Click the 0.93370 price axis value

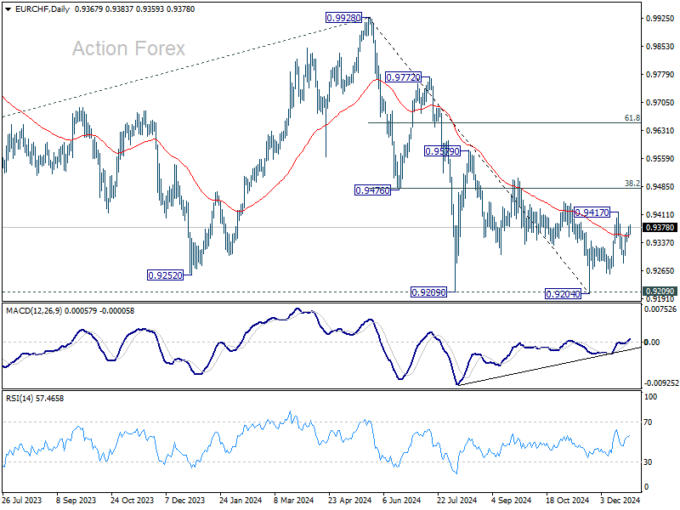[x=660, y=243]
